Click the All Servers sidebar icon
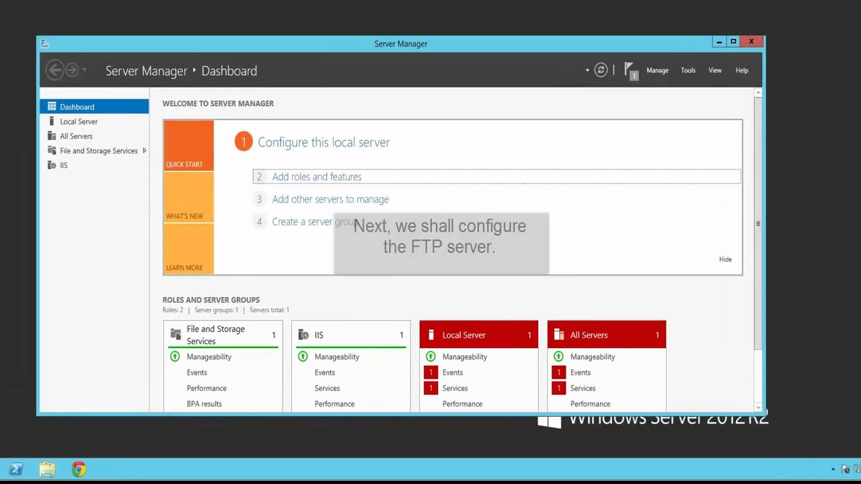 [x=52, y=136]
